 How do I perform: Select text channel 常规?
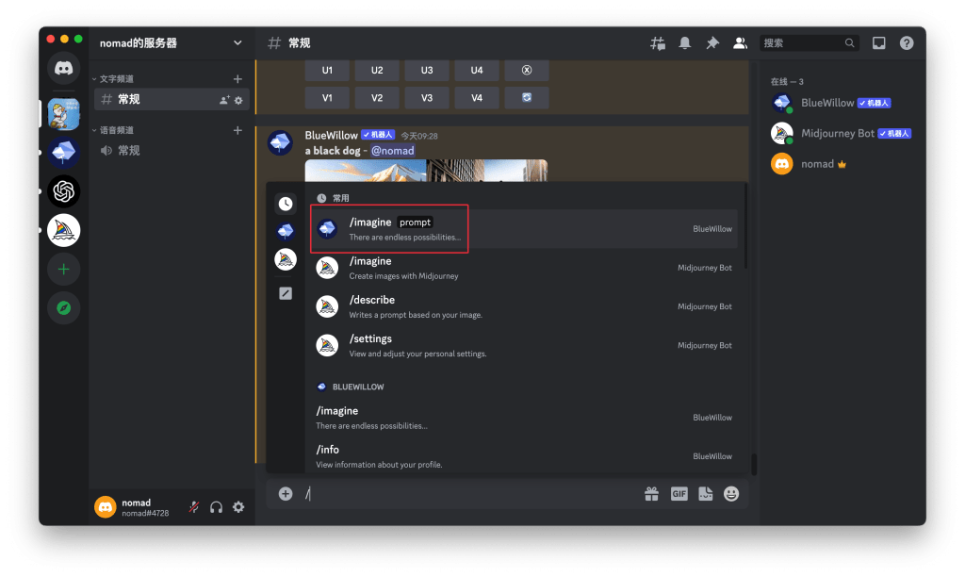point(172,99)
